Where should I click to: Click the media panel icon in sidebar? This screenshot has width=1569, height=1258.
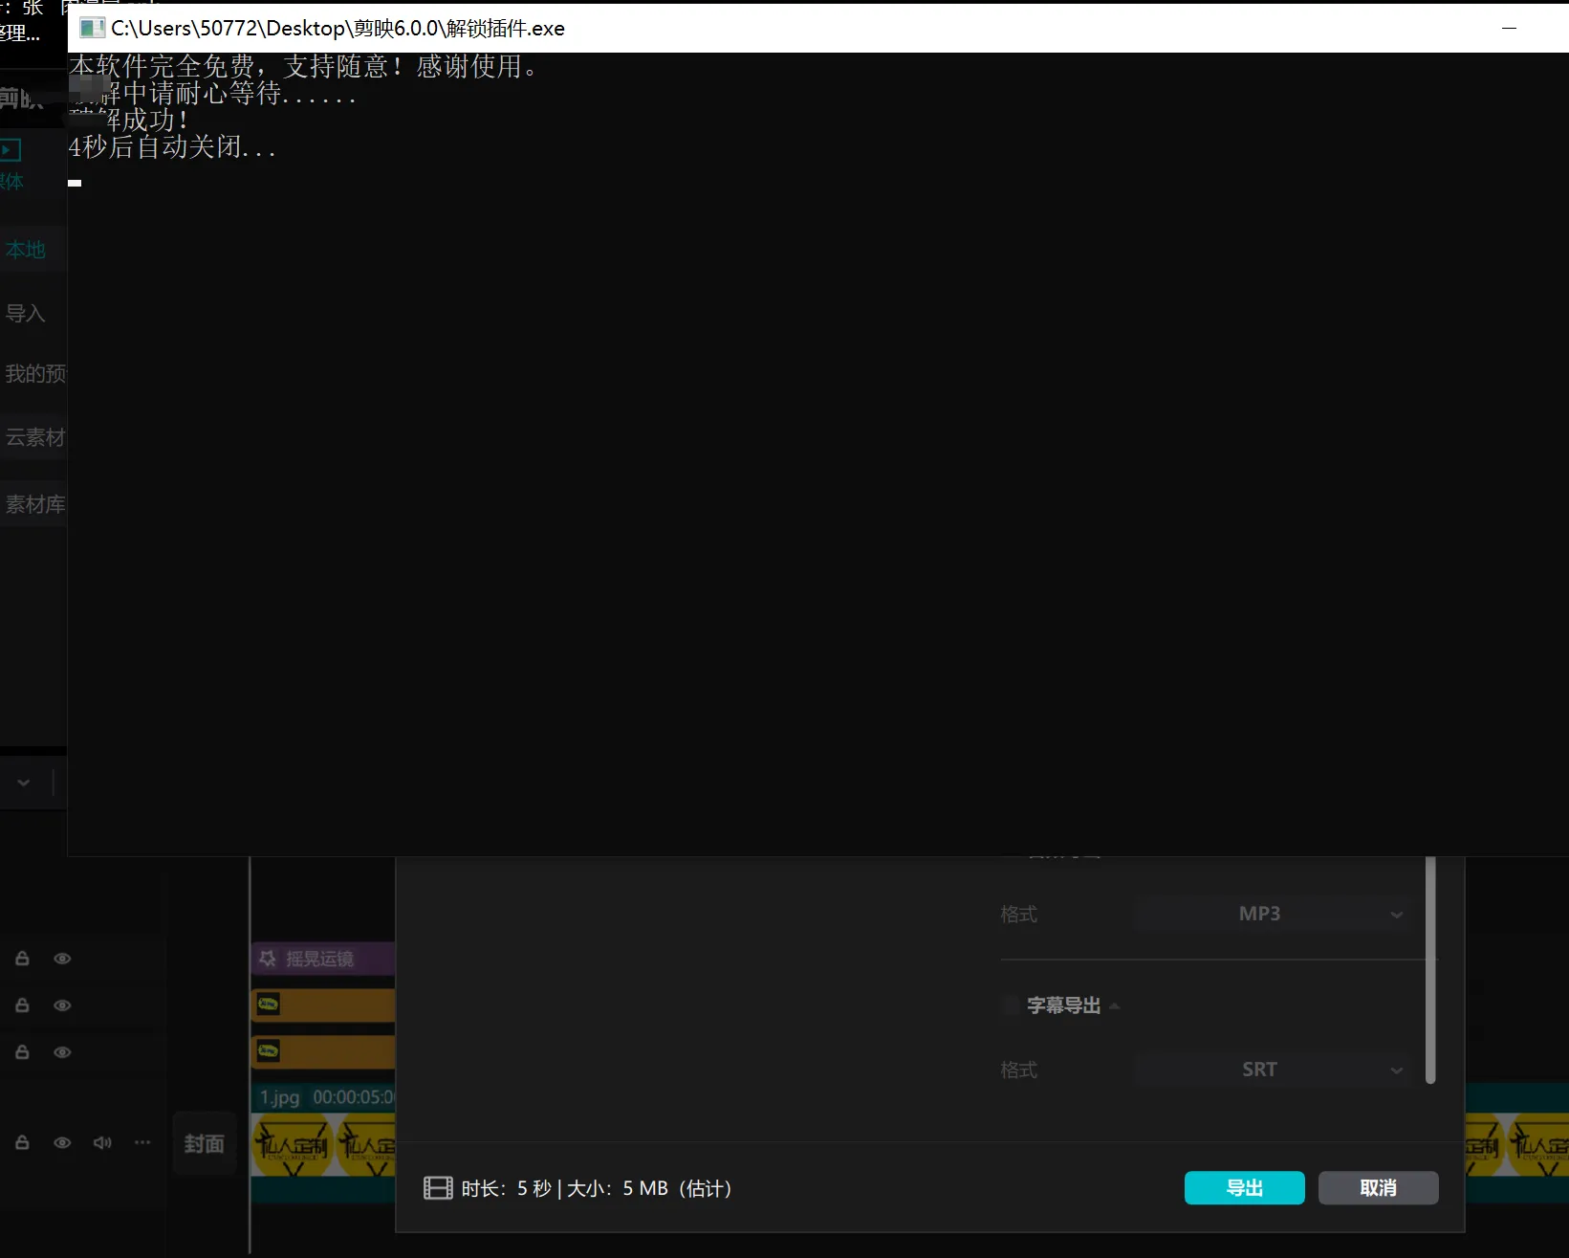coord(11,150)
